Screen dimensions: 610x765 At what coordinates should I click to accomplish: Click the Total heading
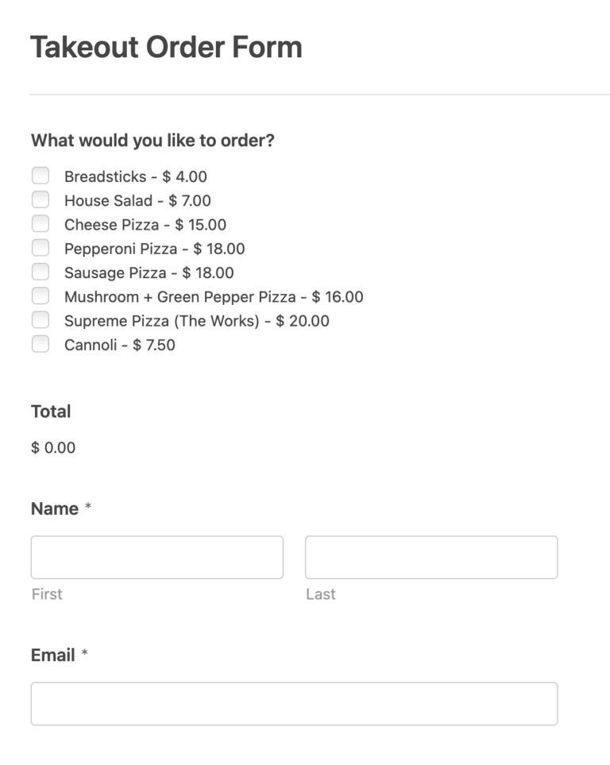(x=51, y=411)
